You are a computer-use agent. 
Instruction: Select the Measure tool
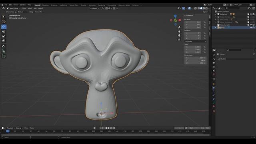[x=4, y=51]
